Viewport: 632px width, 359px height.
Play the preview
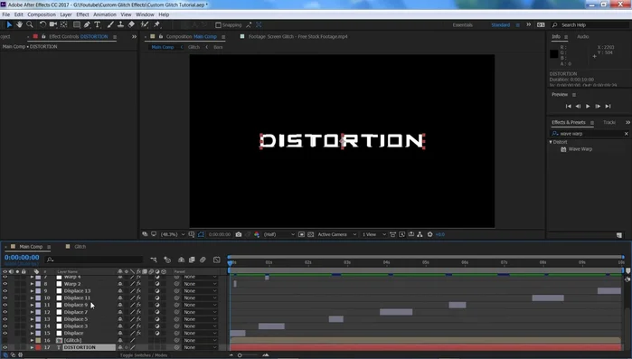point(588,107)
